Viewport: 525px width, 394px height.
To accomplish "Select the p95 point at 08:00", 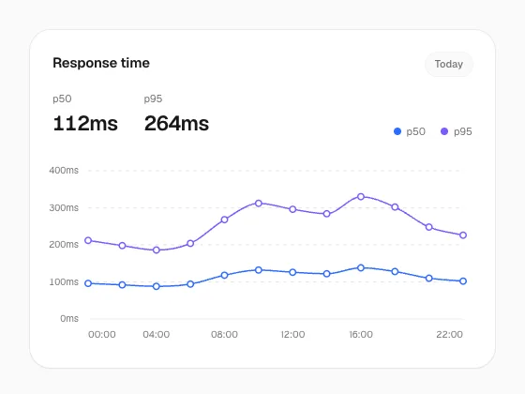I will pyautogui.click(x=224, y=220).
